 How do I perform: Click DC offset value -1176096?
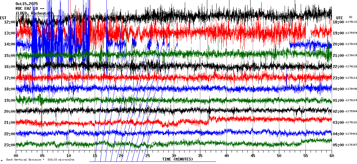[x=350, y=89]
